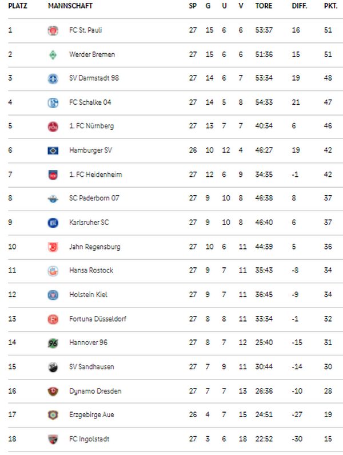Click the Karlsruher SC blue logo
This screenshot has height=455, width=343.
pos(53,223)
